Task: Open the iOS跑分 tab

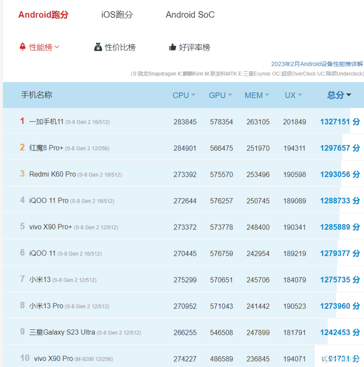Action: [117, 15]
